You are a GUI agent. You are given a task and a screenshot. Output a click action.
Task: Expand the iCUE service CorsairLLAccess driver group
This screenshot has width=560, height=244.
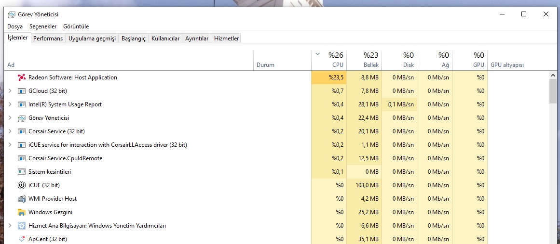tap(10, 144)
